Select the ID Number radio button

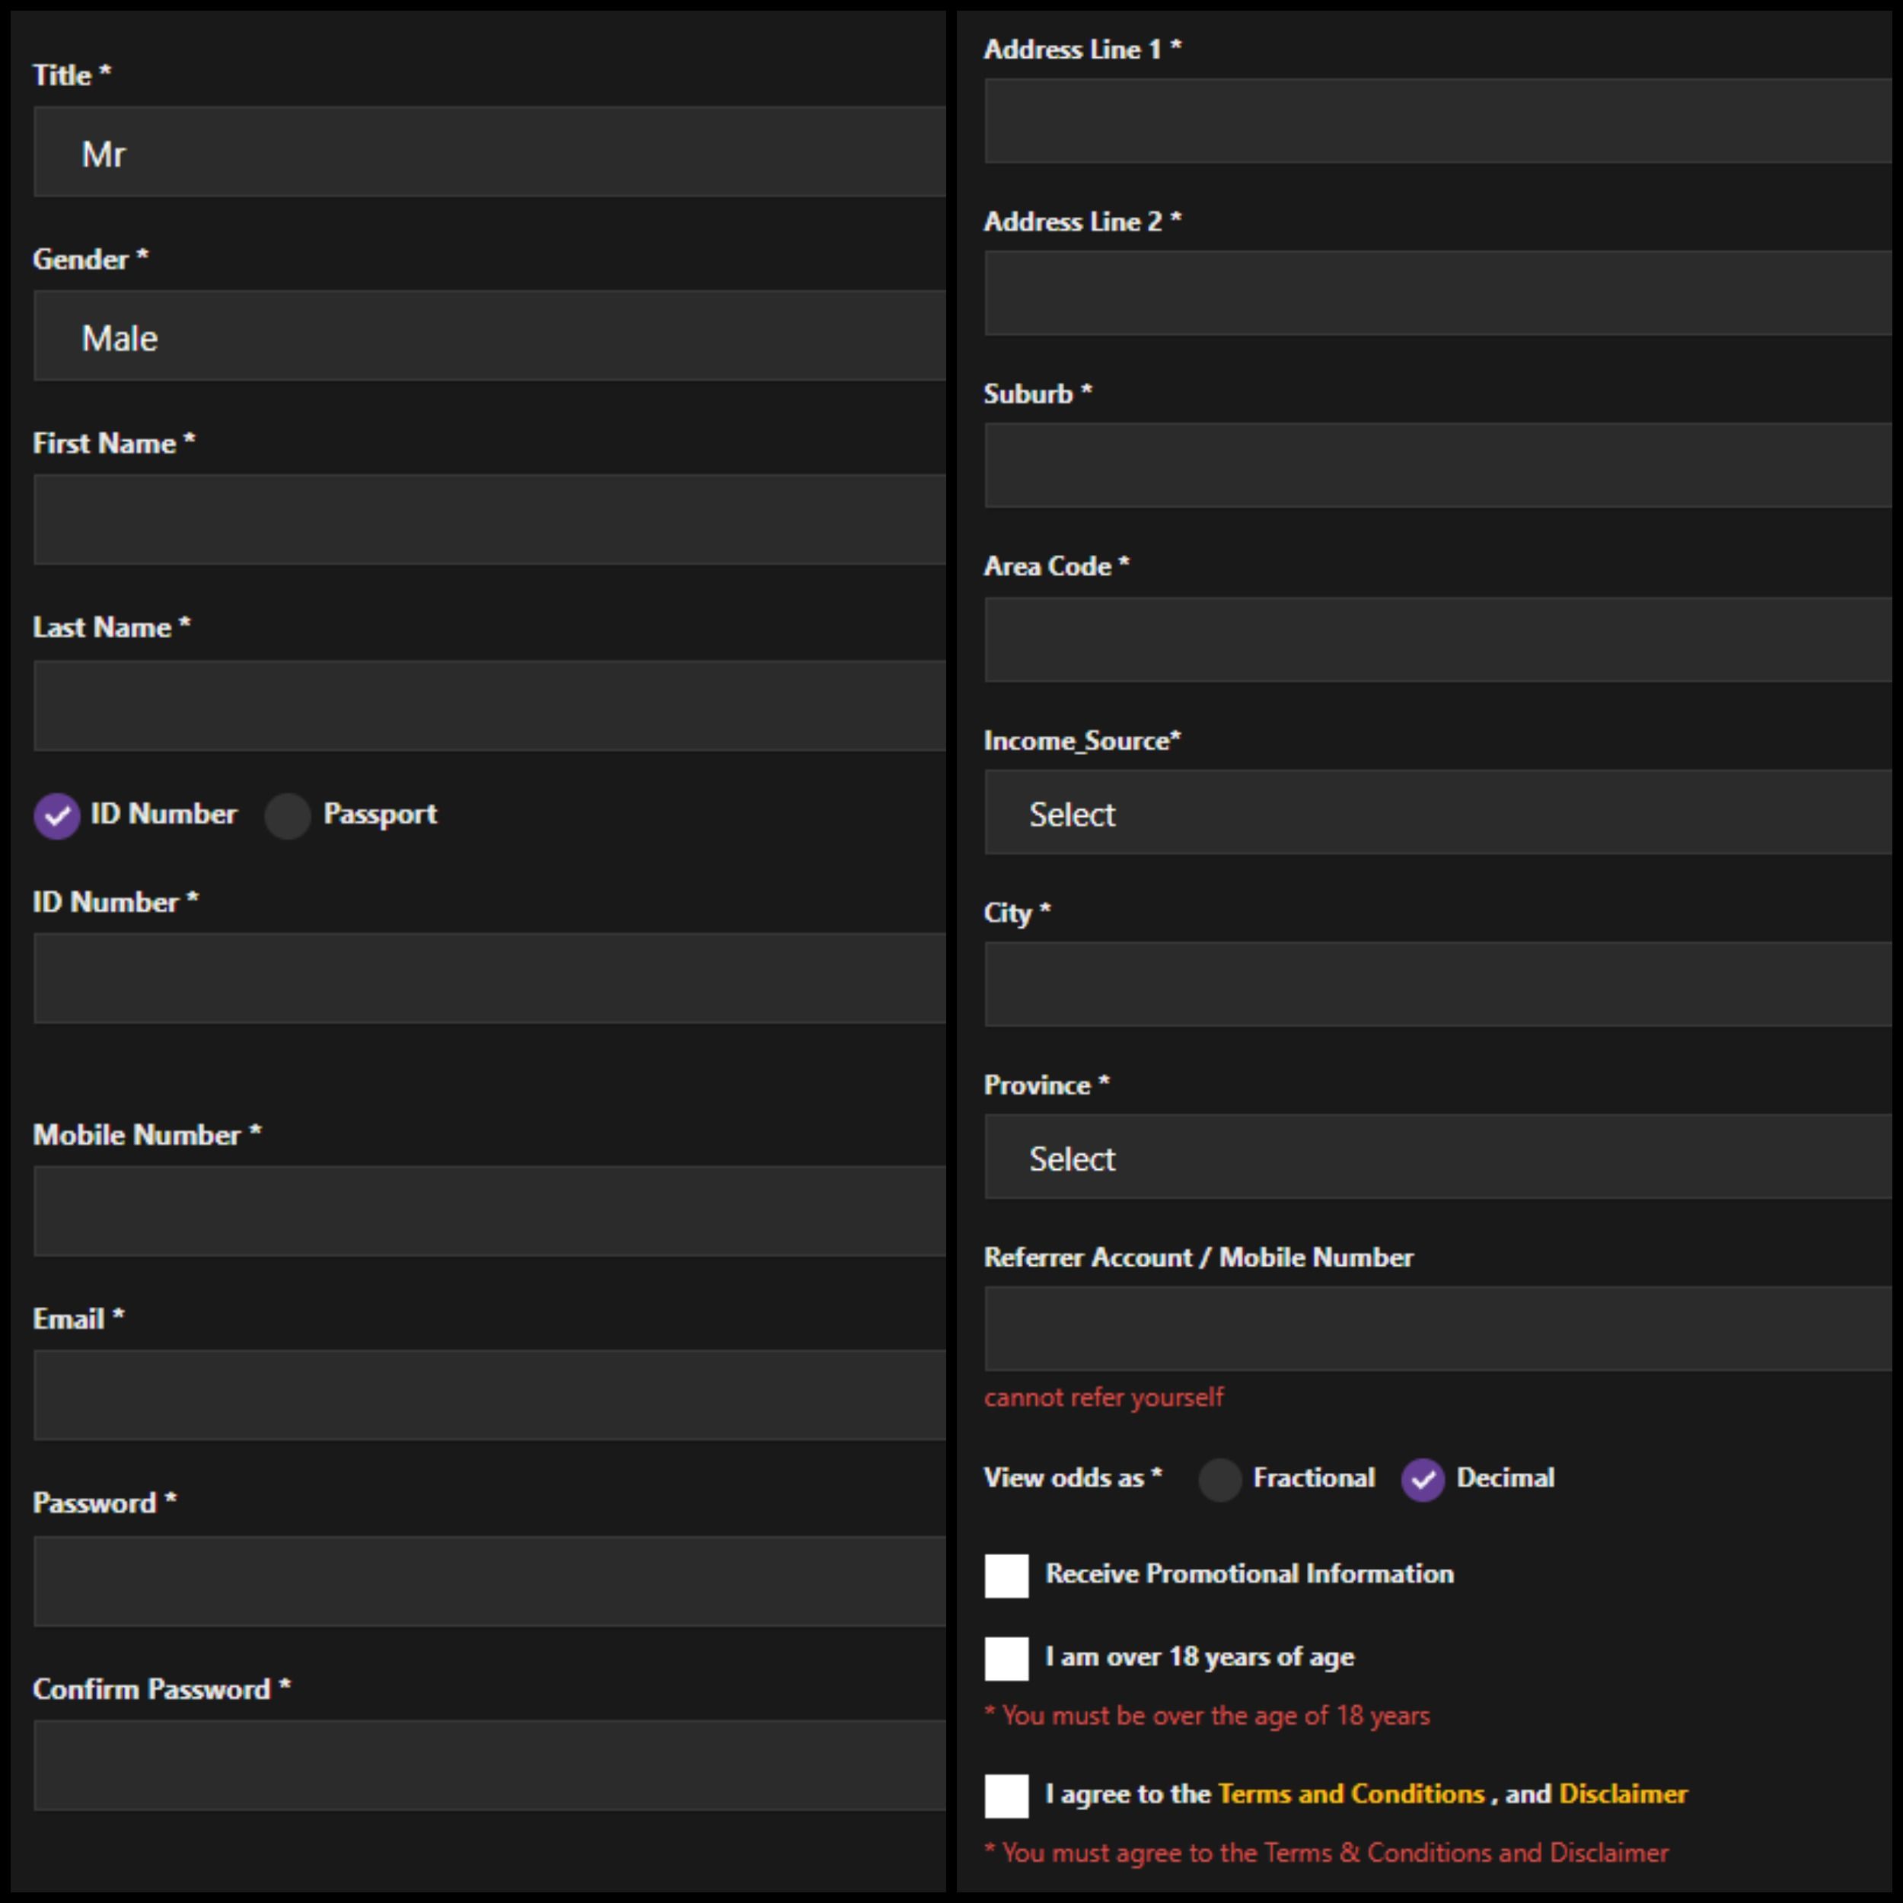tap(57, 815)
